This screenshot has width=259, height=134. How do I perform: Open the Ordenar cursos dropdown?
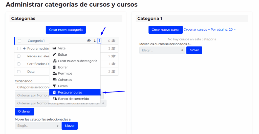pos(197,30)
